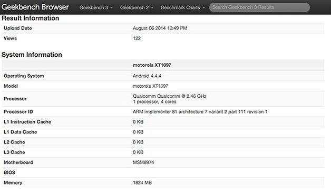331x195 pixels.
Task: Select the Processor label
Action: coord(15,99)
